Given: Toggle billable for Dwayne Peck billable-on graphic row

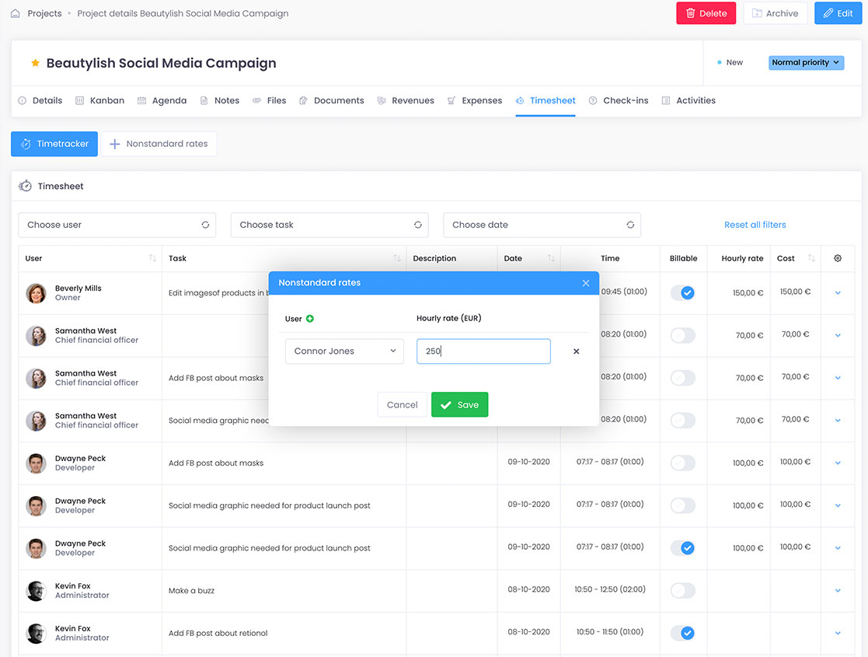Looking at the screenshot, I should click(x=682, y=548).
